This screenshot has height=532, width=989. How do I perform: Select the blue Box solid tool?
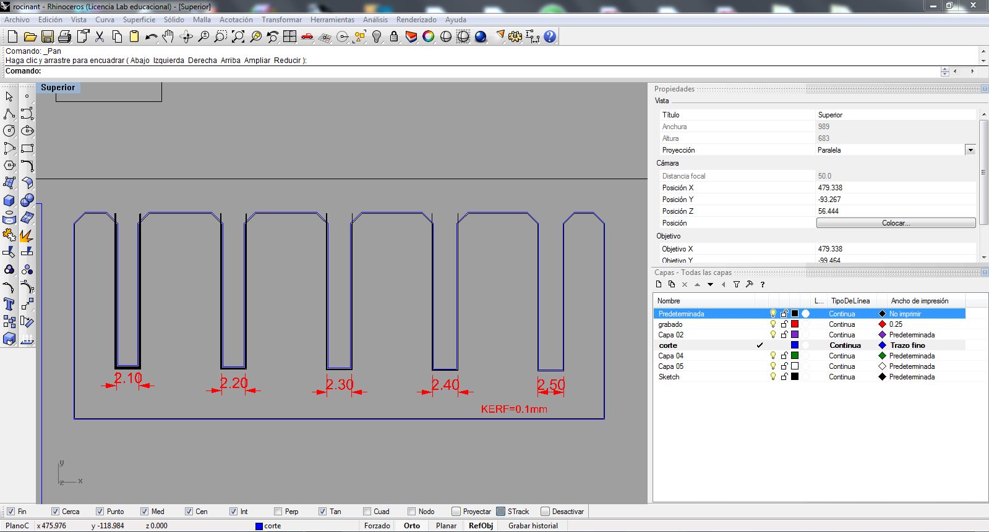pyautogui.click(x=9, y=200)
